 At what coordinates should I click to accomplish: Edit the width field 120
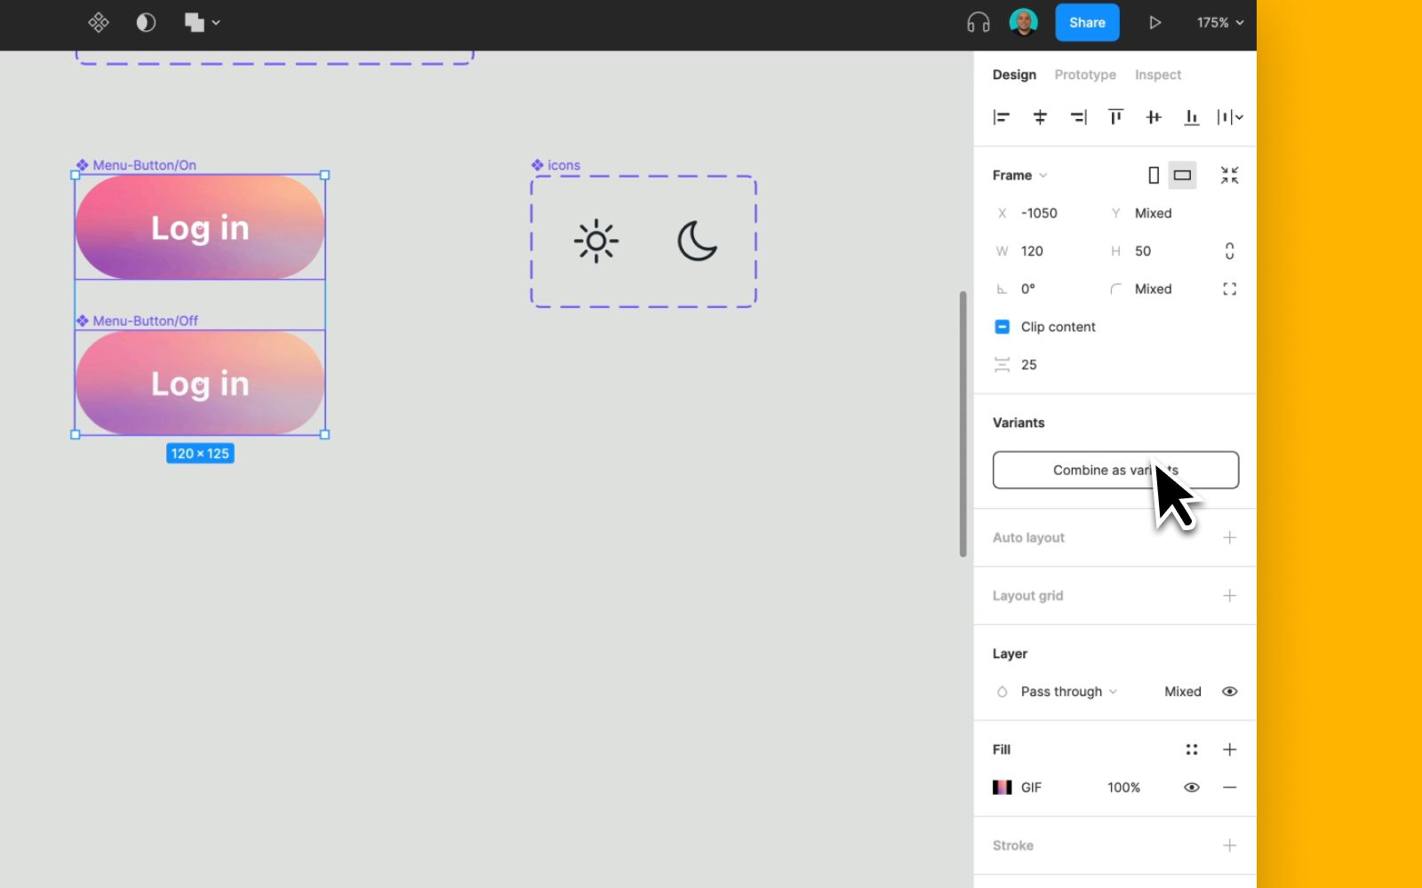pos(1032,251)
